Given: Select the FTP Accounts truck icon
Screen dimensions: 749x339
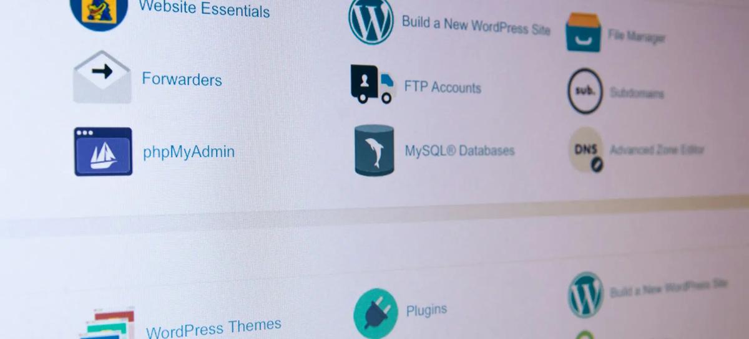Looking at the screenshot, I should click(x=373, y=84).
